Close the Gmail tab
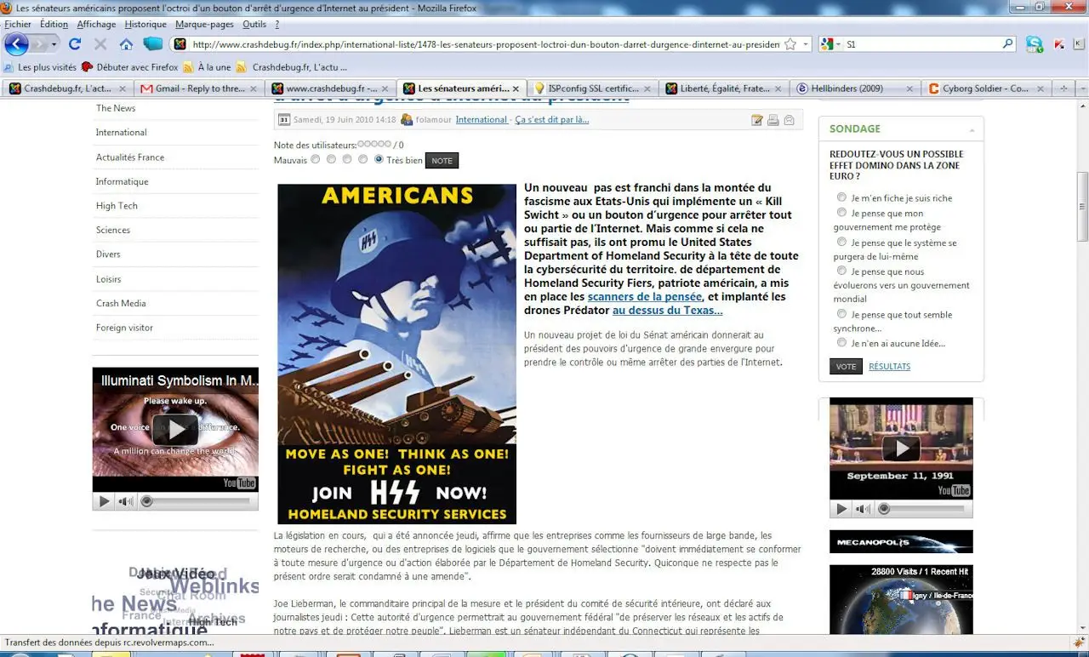The width and height of the screenshot is (1089, 657). click(x=253, y=89)
